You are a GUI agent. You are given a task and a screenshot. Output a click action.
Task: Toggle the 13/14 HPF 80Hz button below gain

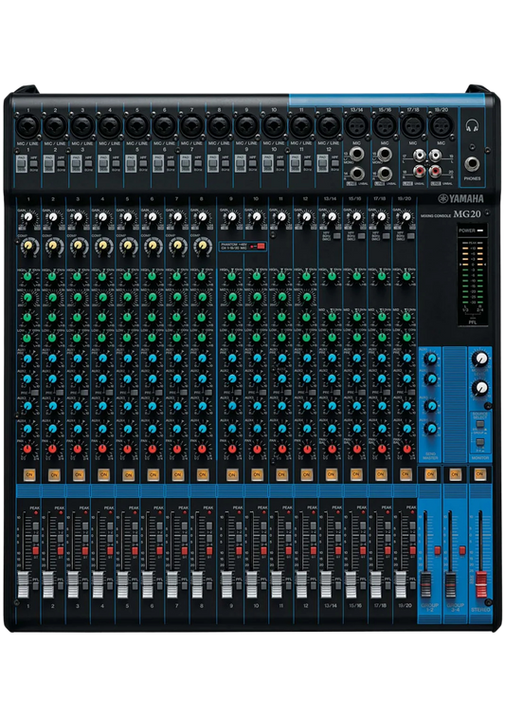[x=336, y=236]
